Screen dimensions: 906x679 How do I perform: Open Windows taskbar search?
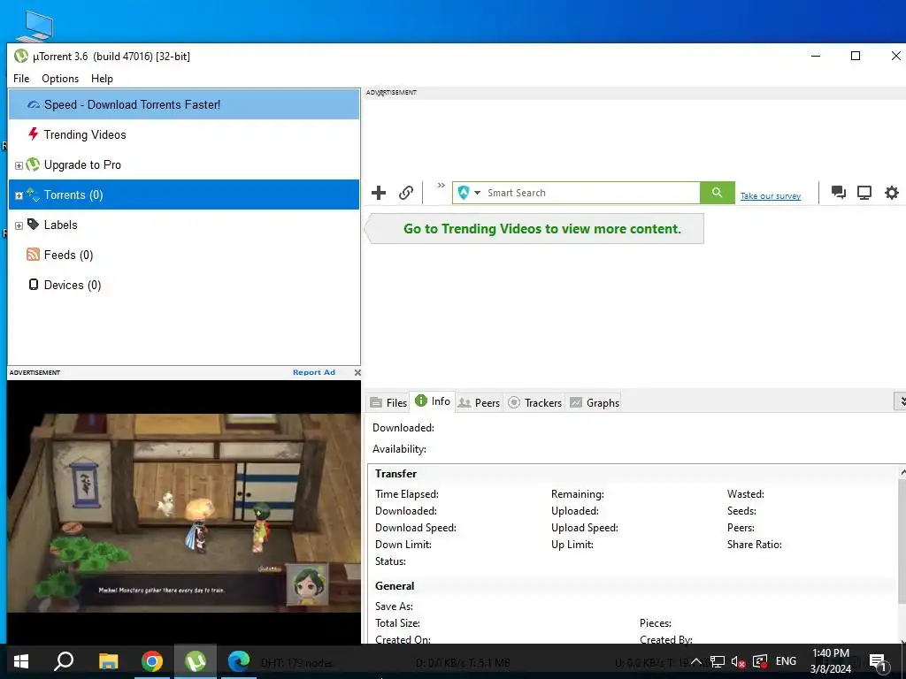[64, 661]
